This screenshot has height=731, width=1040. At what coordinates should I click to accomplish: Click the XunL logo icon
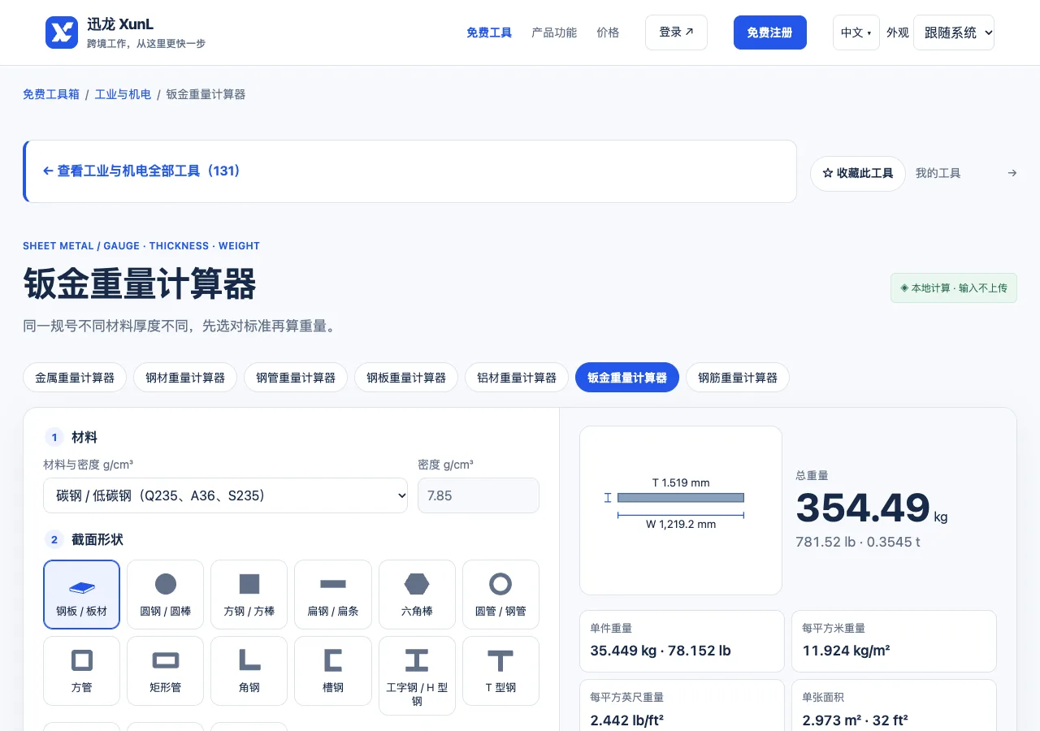point(62,32)
